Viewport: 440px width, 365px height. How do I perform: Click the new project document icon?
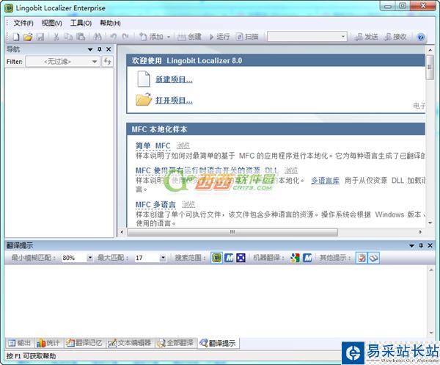(144, 79)
